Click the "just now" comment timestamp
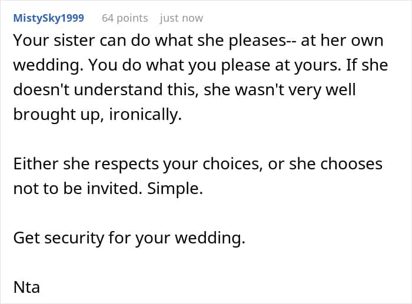 point(181,18)
